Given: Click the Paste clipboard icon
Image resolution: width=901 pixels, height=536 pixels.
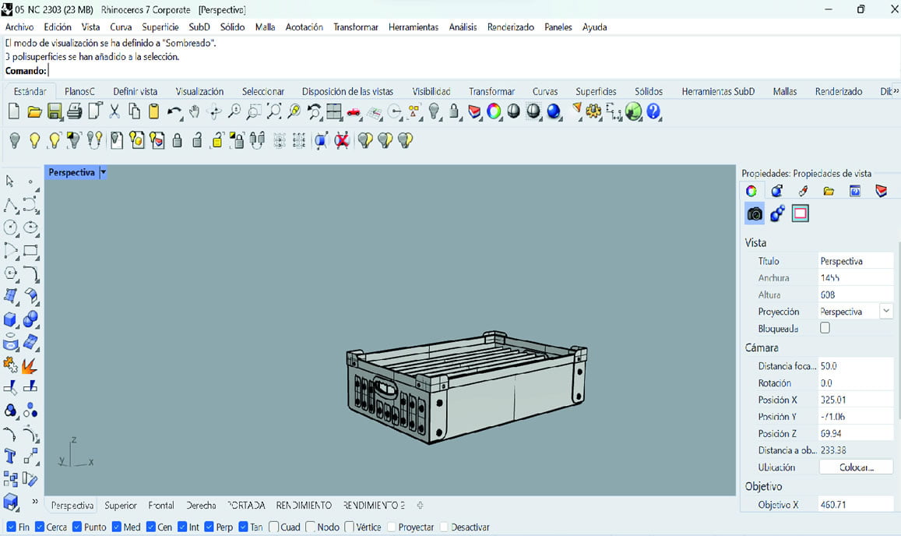Looking at the screenshot, I should (153, 111).
